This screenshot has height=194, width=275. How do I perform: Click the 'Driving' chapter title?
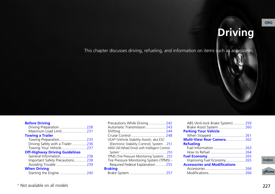click(x=236, y=33)
